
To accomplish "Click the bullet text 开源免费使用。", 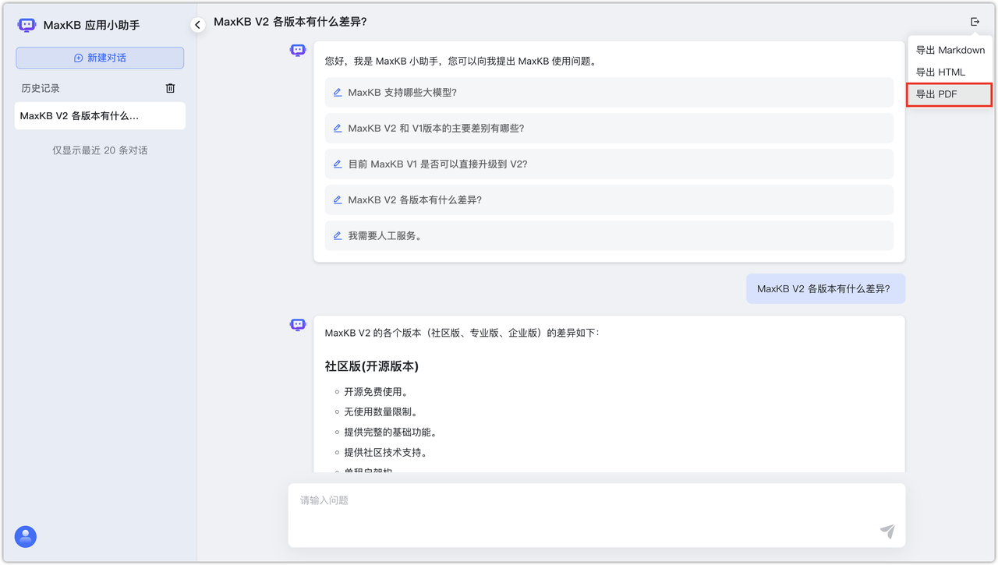I will coord(376,391).
